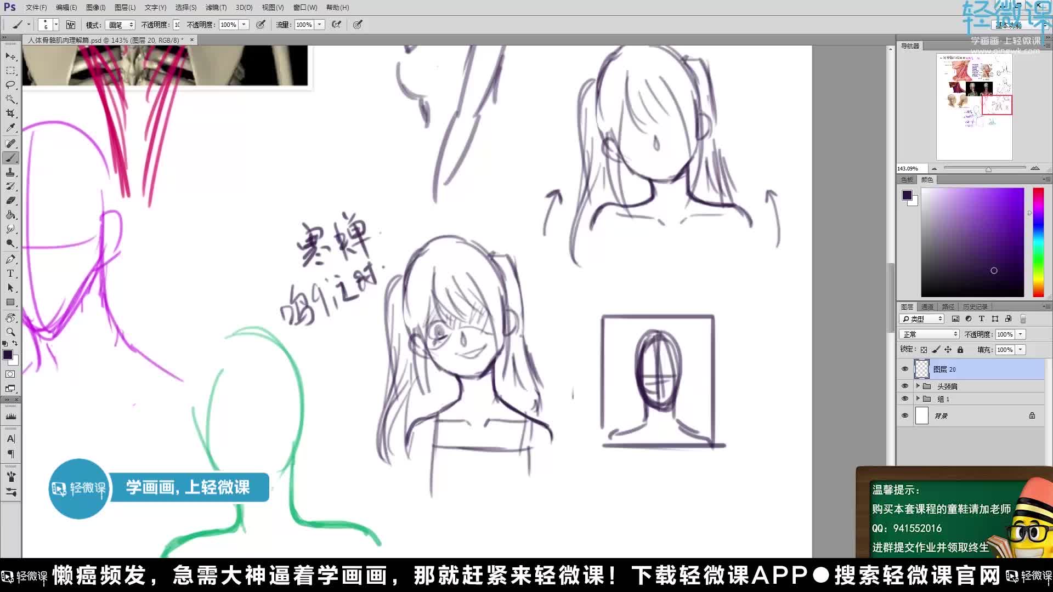Expand the 组 1 layer group
1053x592 pixels.
(918, 399)
